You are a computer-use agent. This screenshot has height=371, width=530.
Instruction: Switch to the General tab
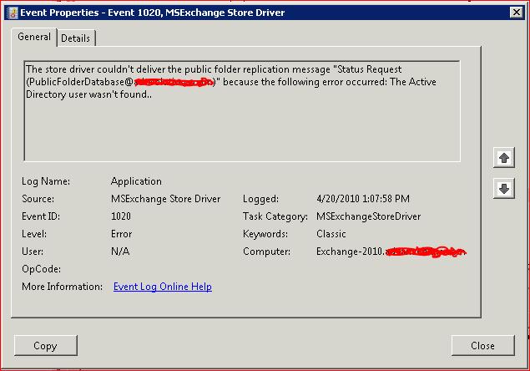click(x=34, y=37)
